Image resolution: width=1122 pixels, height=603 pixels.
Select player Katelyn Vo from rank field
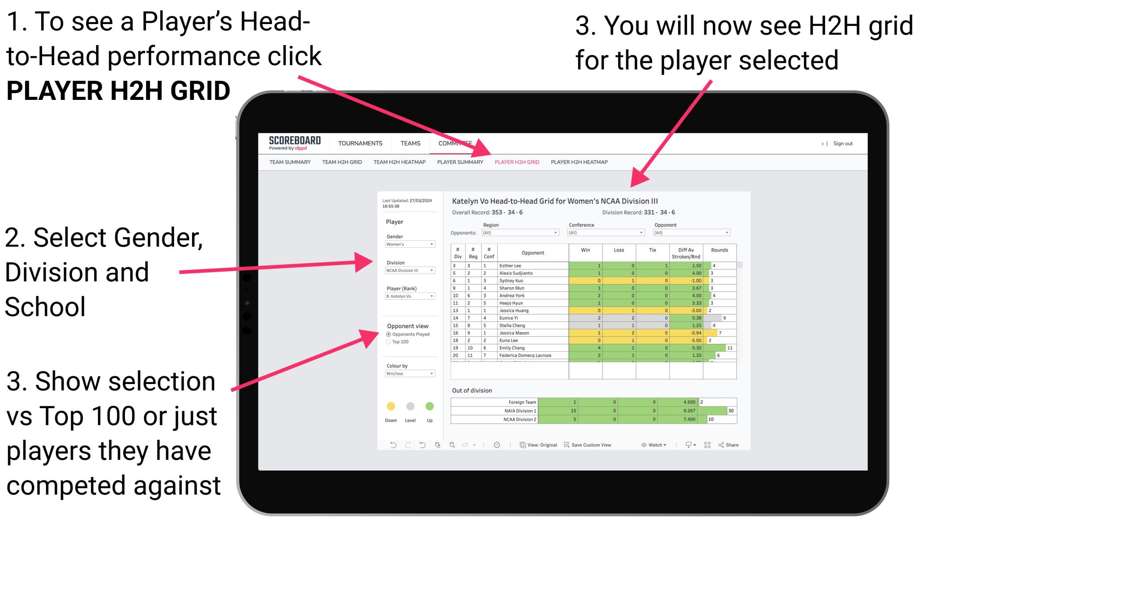pyautogui.click(x=407, y=296)
